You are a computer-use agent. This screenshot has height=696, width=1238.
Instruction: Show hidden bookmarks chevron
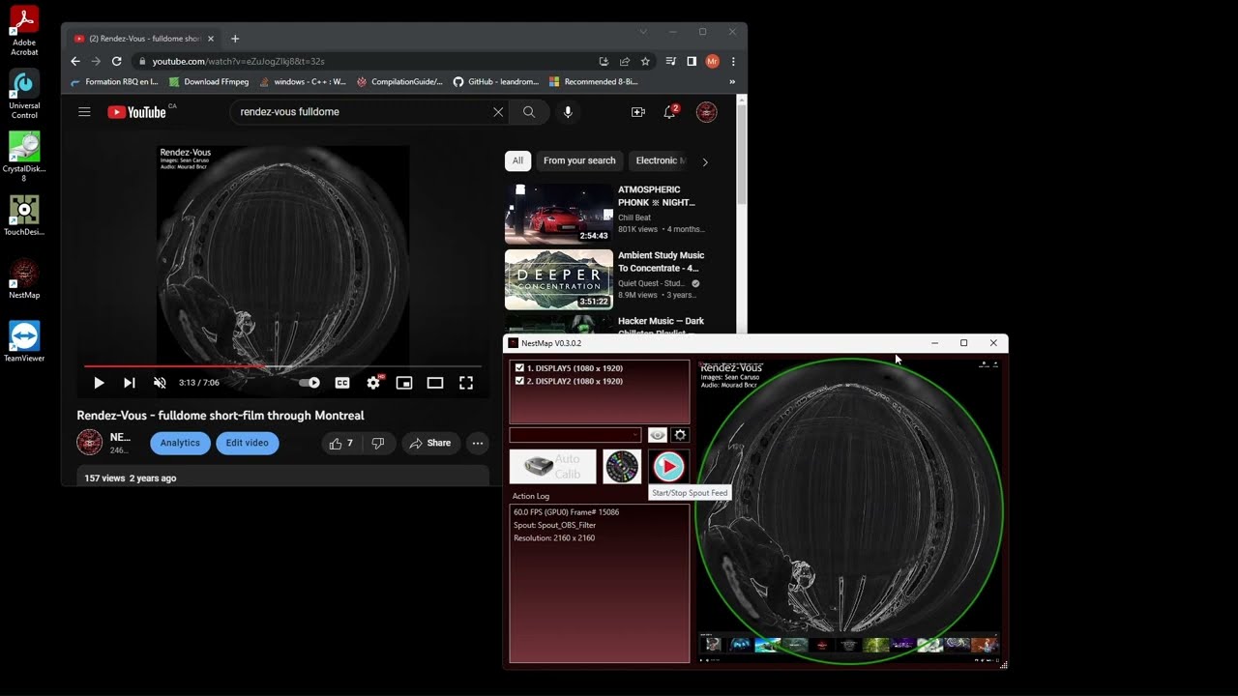732,82
